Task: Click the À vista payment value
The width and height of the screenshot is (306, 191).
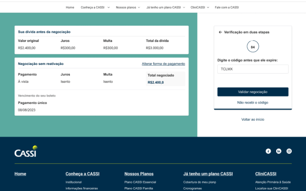Action: (x=23, y=82)
